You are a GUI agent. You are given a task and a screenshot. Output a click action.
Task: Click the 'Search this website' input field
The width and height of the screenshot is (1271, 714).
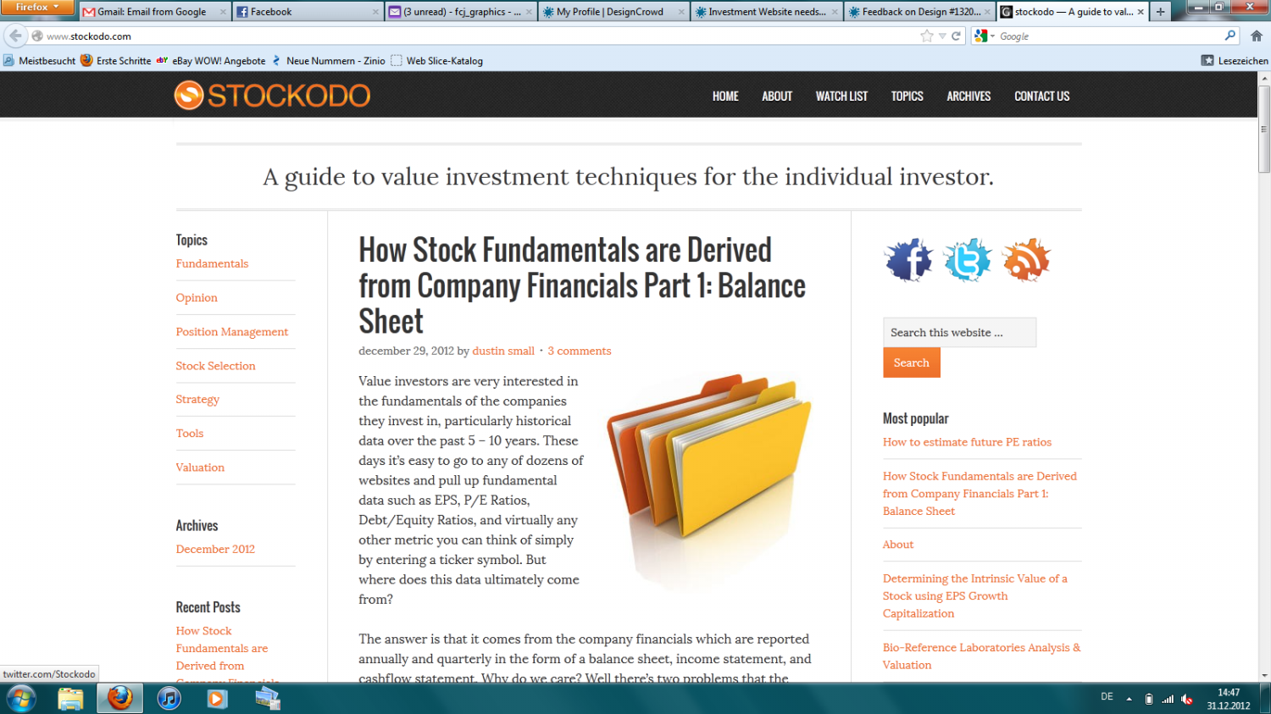pos(959,333)
